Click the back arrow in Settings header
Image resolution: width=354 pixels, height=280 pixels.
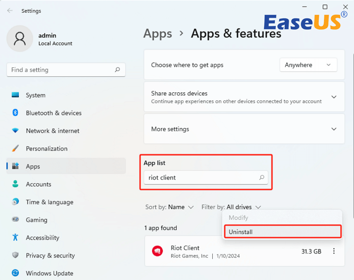tap(10, 11)
